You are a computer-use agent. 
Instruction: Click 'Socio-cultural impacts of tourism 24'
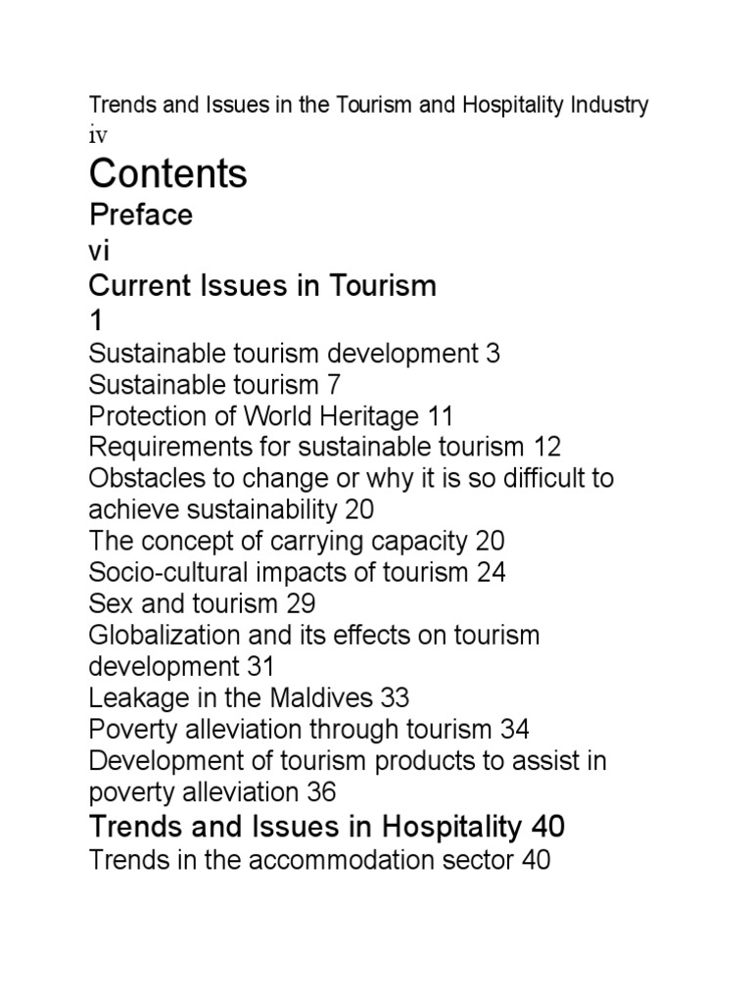click(x=297, y=573)
